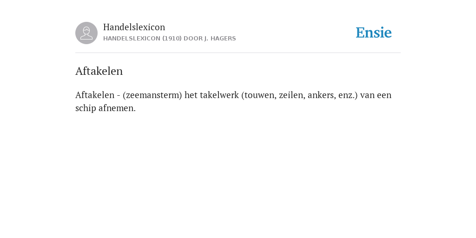Open the blue Ensie logo
Viewport: 476px width, 238px height.
[374, 33]
